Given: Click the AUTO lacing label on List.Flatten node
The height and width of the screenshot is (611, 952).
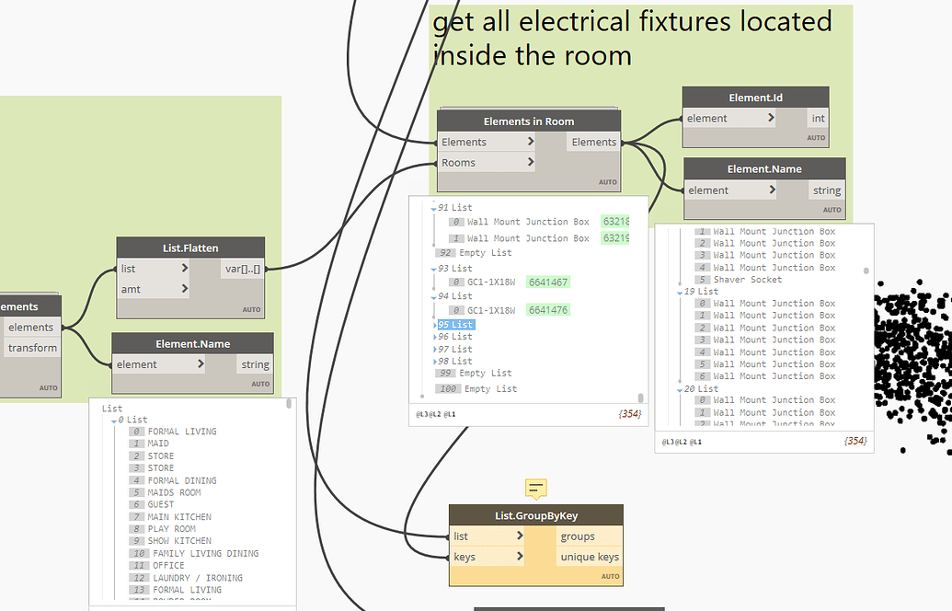Looking at the screenshot, I should [x=250, y=309].
